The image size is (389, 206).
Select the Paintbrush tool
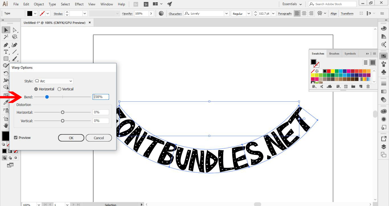pyautogui.click(x=15, y=59)
